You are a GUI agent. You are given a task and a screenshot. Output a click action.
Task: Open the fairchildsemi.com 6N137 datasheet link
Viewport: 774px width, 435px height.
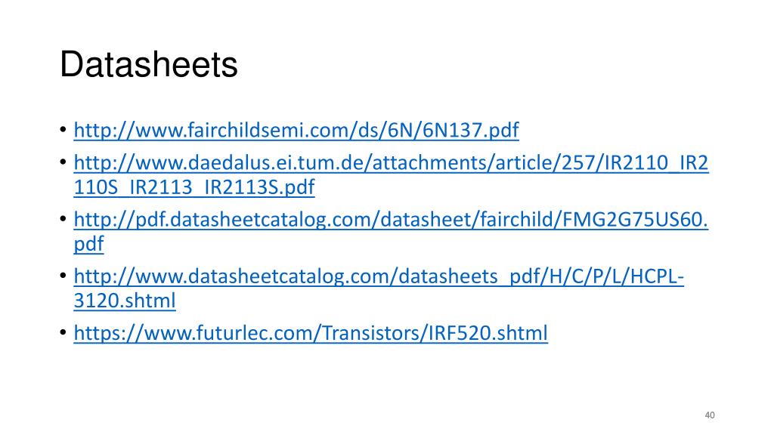(x=296, y=130)
